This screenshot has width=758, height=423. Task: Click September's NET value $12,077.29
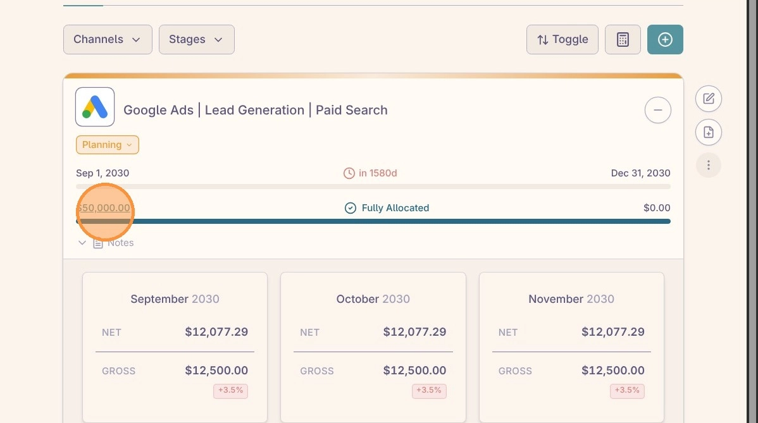(x=216, y=332)
